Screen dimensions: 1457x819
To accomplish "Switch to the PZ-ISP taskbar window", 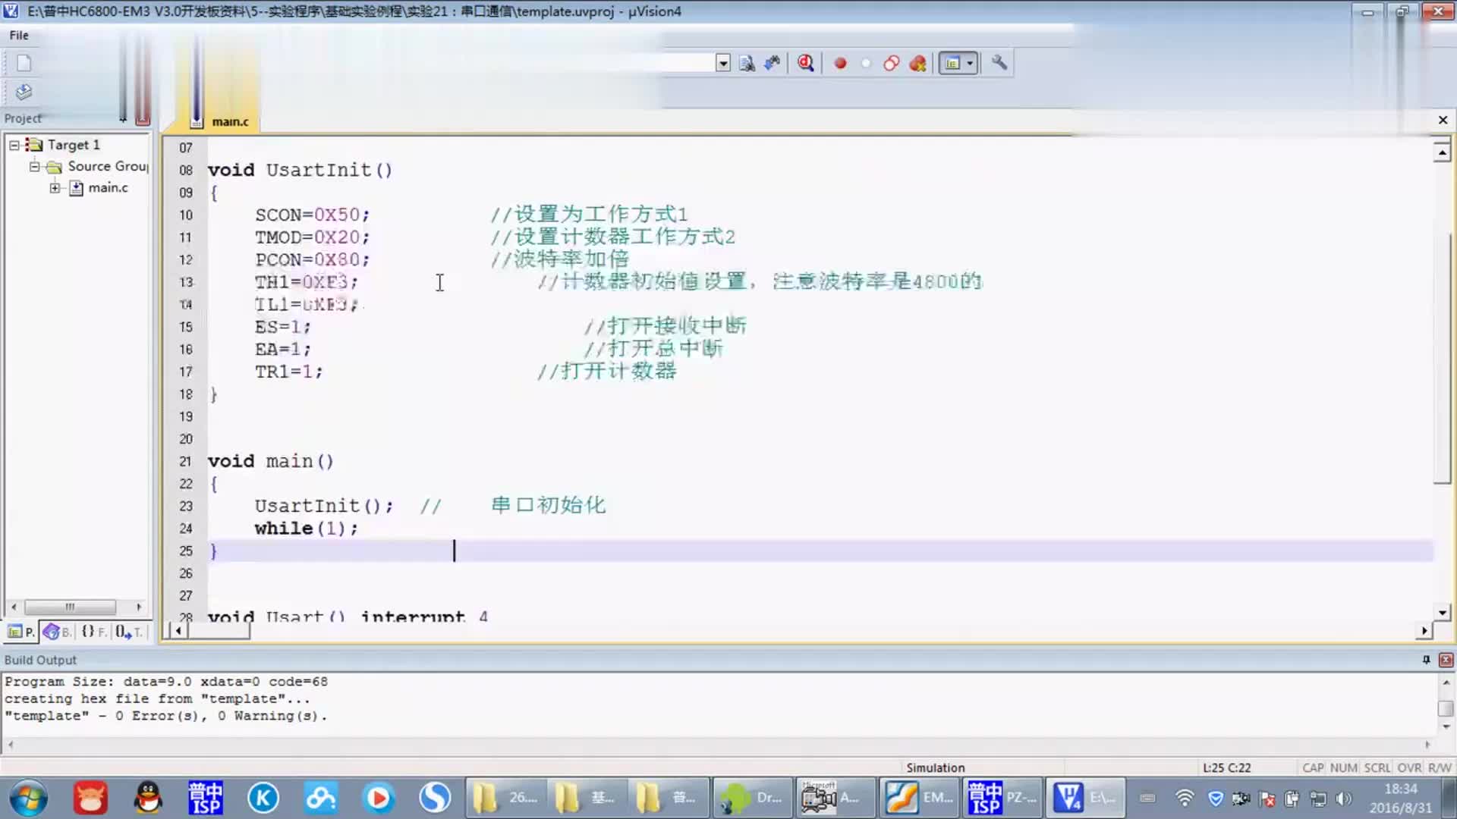I will pos(1002,798).
